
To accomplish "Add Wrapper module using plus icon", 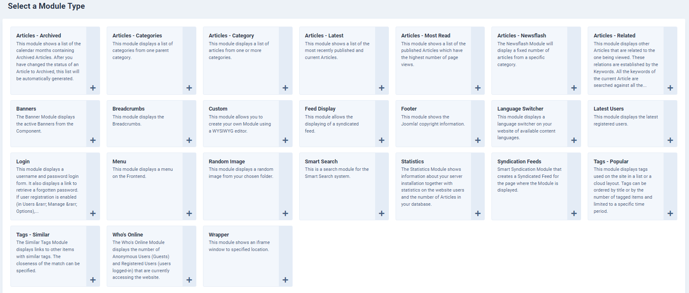I will click(286, 280).
